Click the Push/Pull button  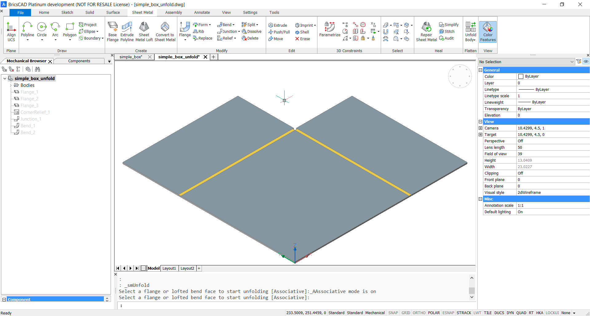[279, 32]
